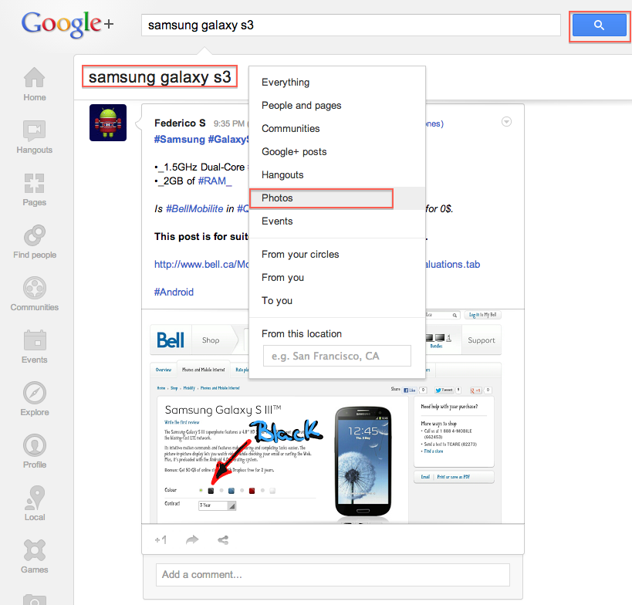Select Google+ posts filter
632x605 pixels.
(x=337, y=152)
